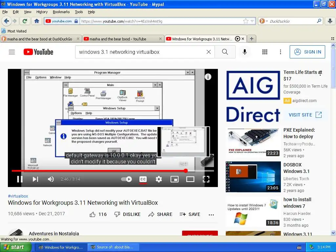336x252 pixels.
Task: Close the Windows for Workgroups tab
Action: pos(243,39)
